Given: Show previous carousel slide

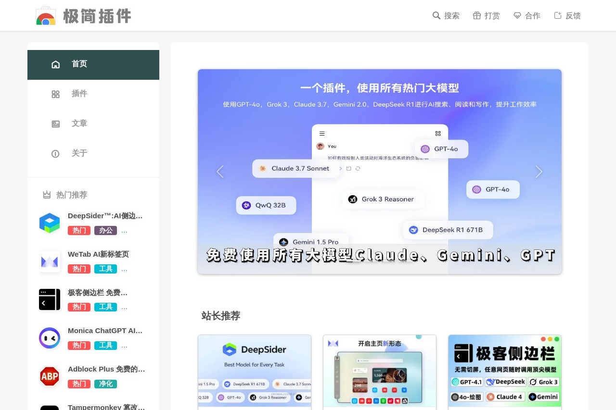Looking at the screenshot, I should (x=220, y=172).
